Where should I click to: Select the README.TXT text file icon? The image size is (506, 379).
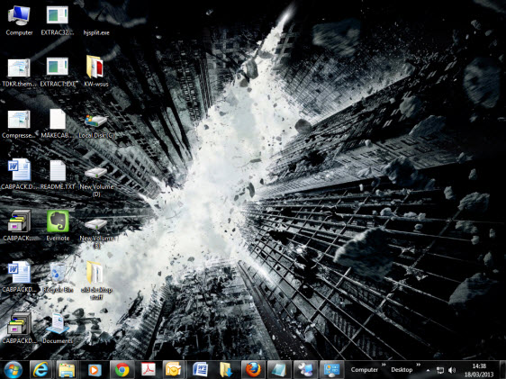point(58,170)
